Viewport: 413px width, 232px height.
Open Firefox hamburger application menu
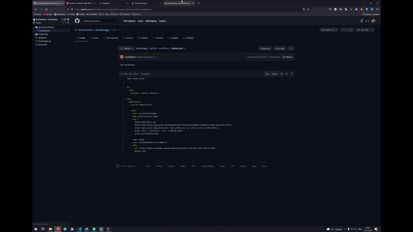(x=377, y=9)
